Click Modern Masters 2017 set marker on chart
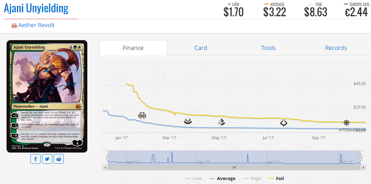Screen dimensions: 371x184 pos(188,121)
